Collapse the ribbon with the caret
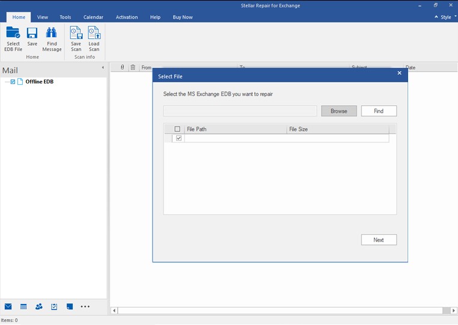 click(436, 17)
